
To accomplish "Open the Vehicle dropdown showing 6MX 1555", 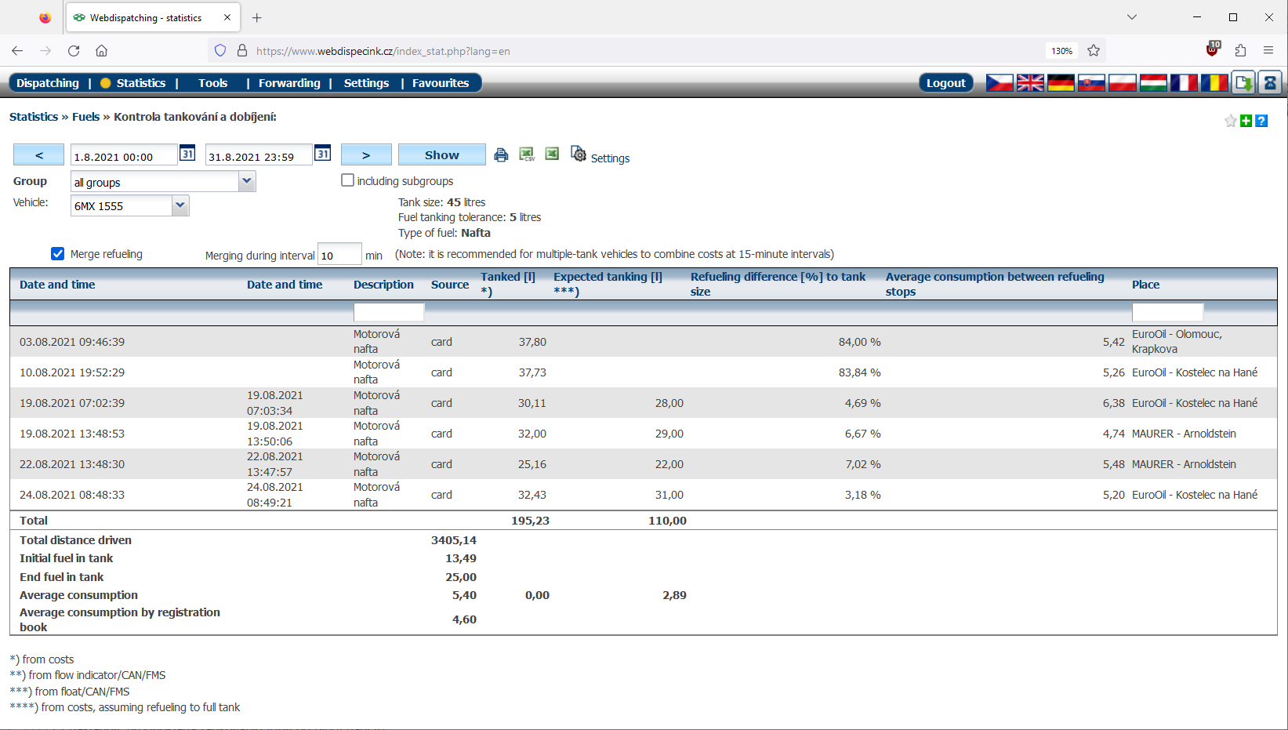I will [180, 205].
